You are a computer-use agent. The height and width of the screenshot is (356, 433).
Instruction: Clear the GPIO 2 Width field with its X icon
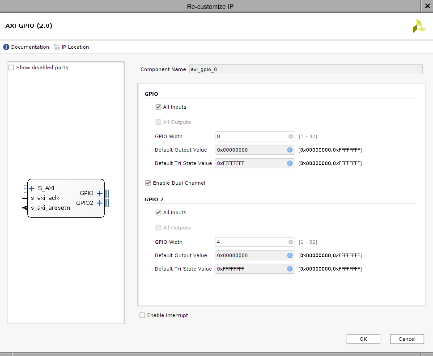[x=290, y=242]
